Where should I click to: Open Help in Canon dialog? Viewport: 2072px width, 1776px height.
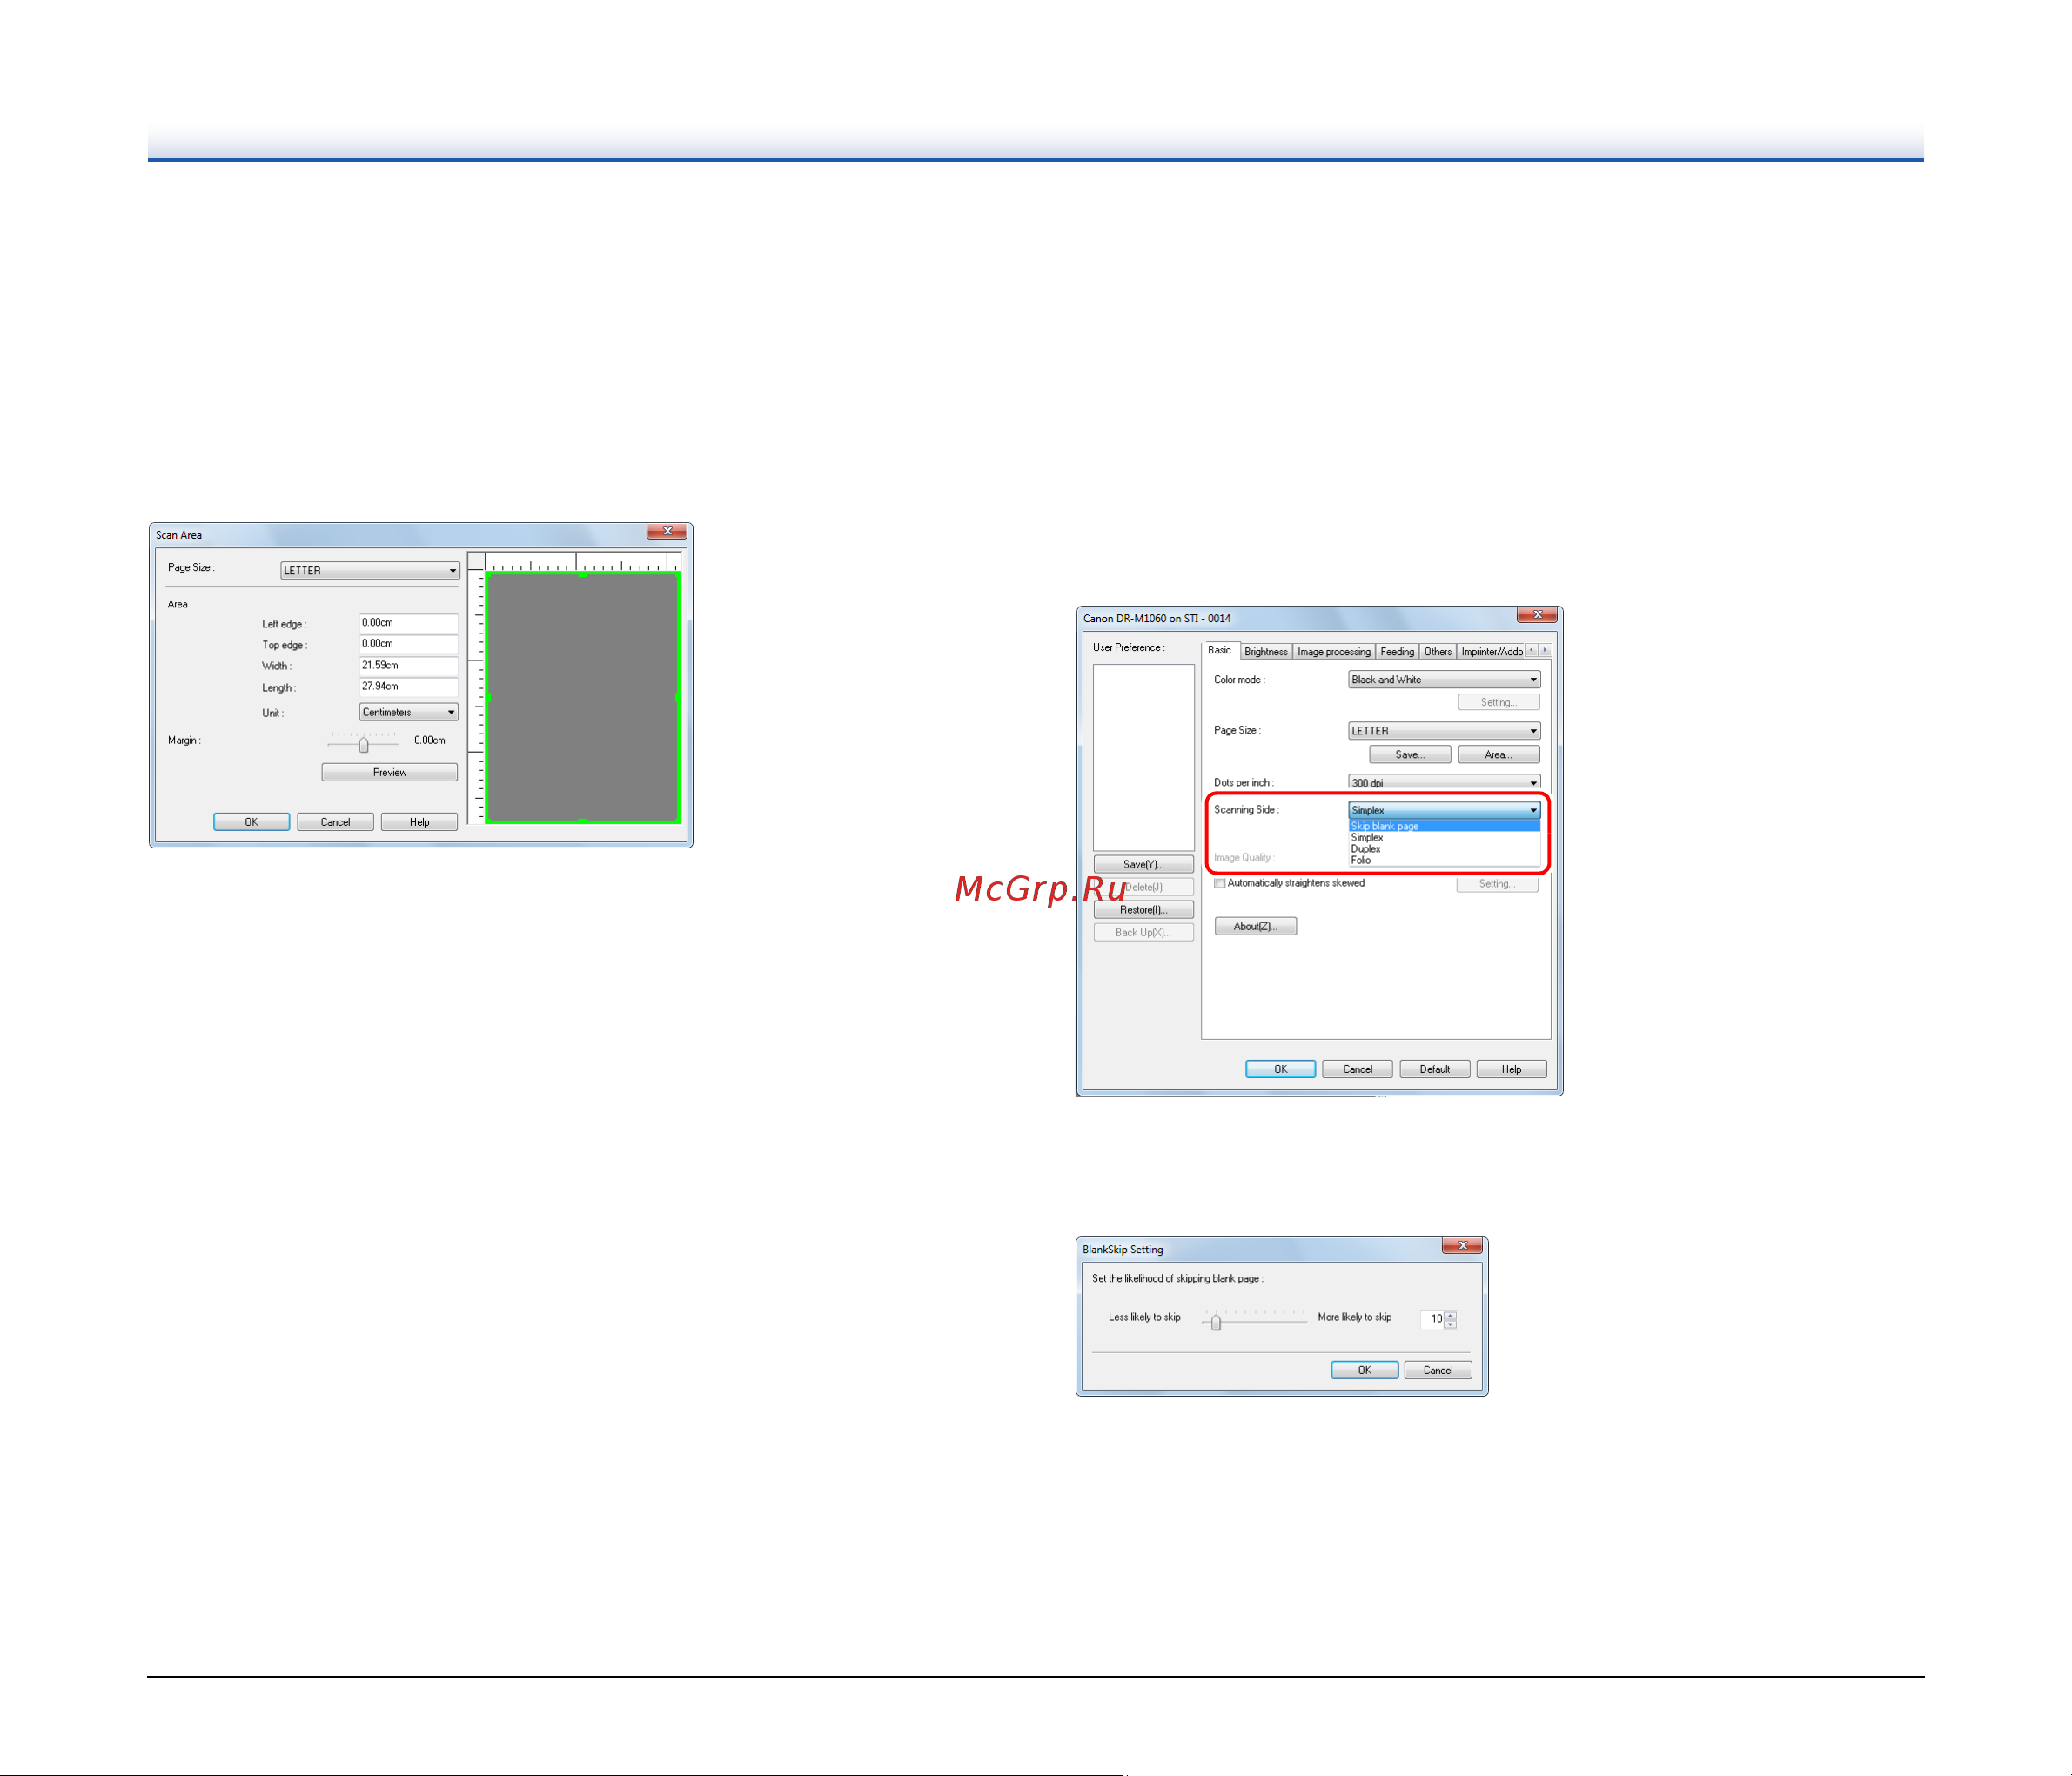click(1511, 1069)
